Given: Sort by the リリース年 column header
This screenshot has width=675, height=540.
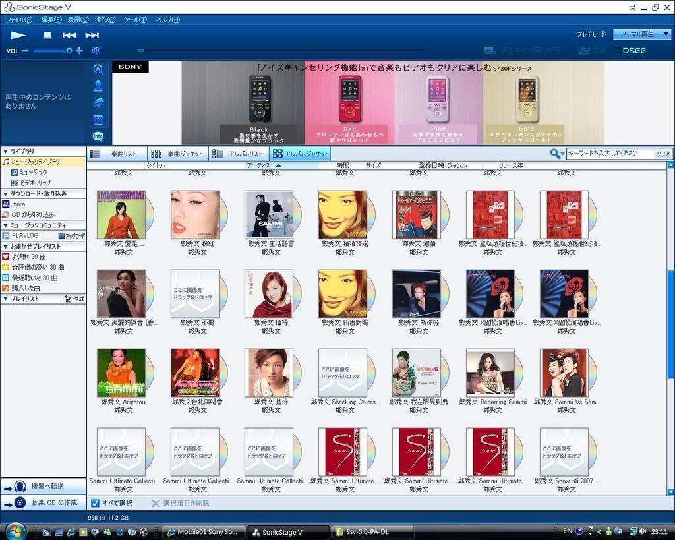Looking at the screenshot, I should point(511,165).
